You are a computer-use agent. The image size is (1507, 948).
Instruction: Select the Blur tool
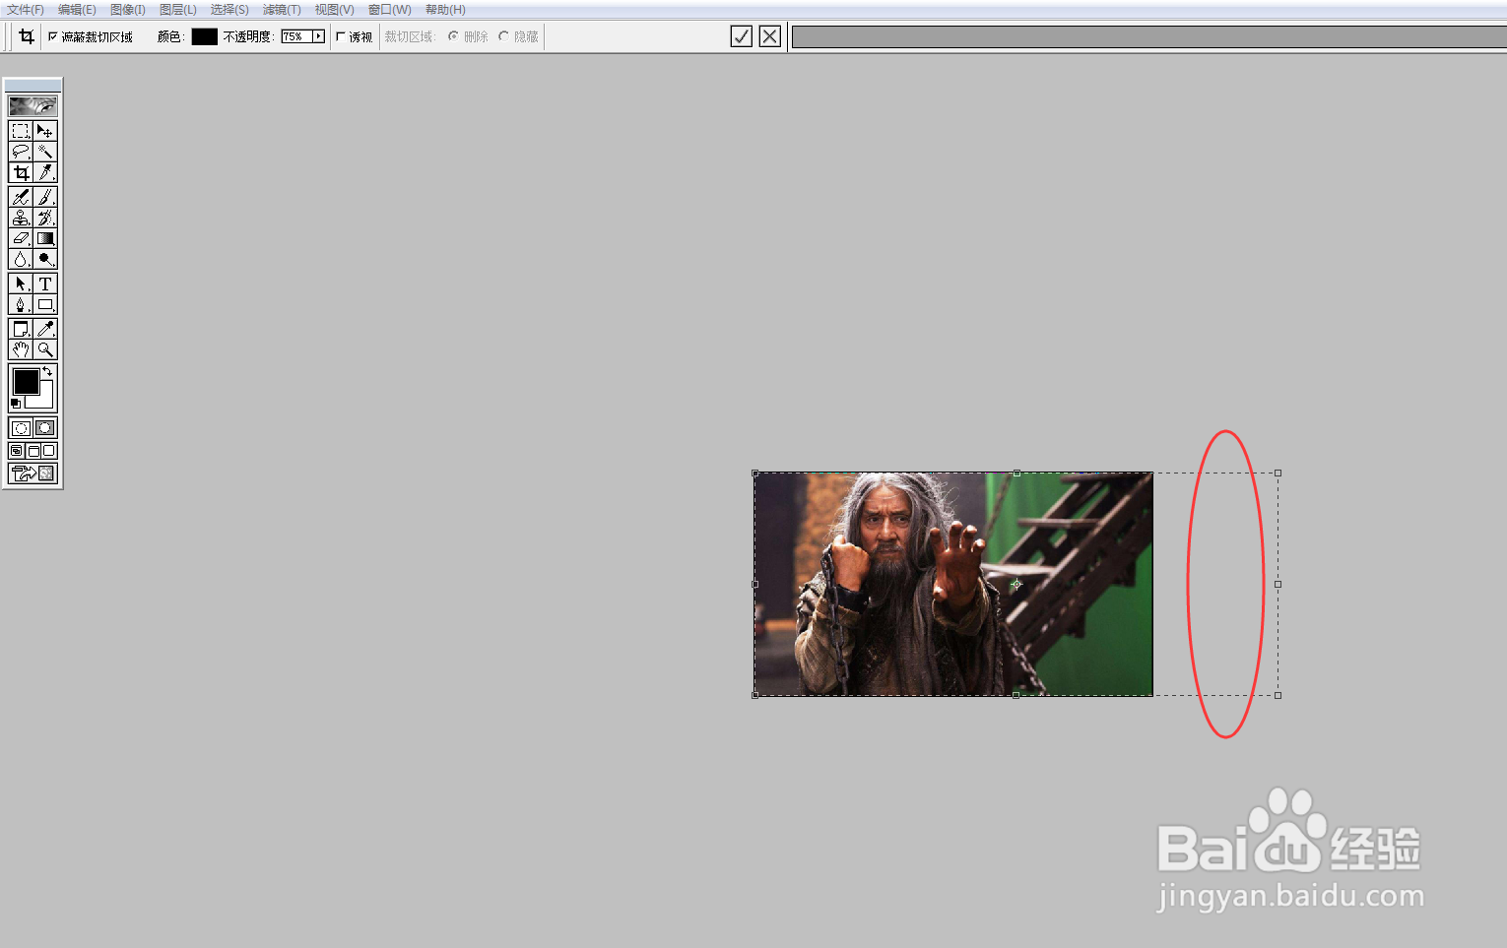[21, 259]
